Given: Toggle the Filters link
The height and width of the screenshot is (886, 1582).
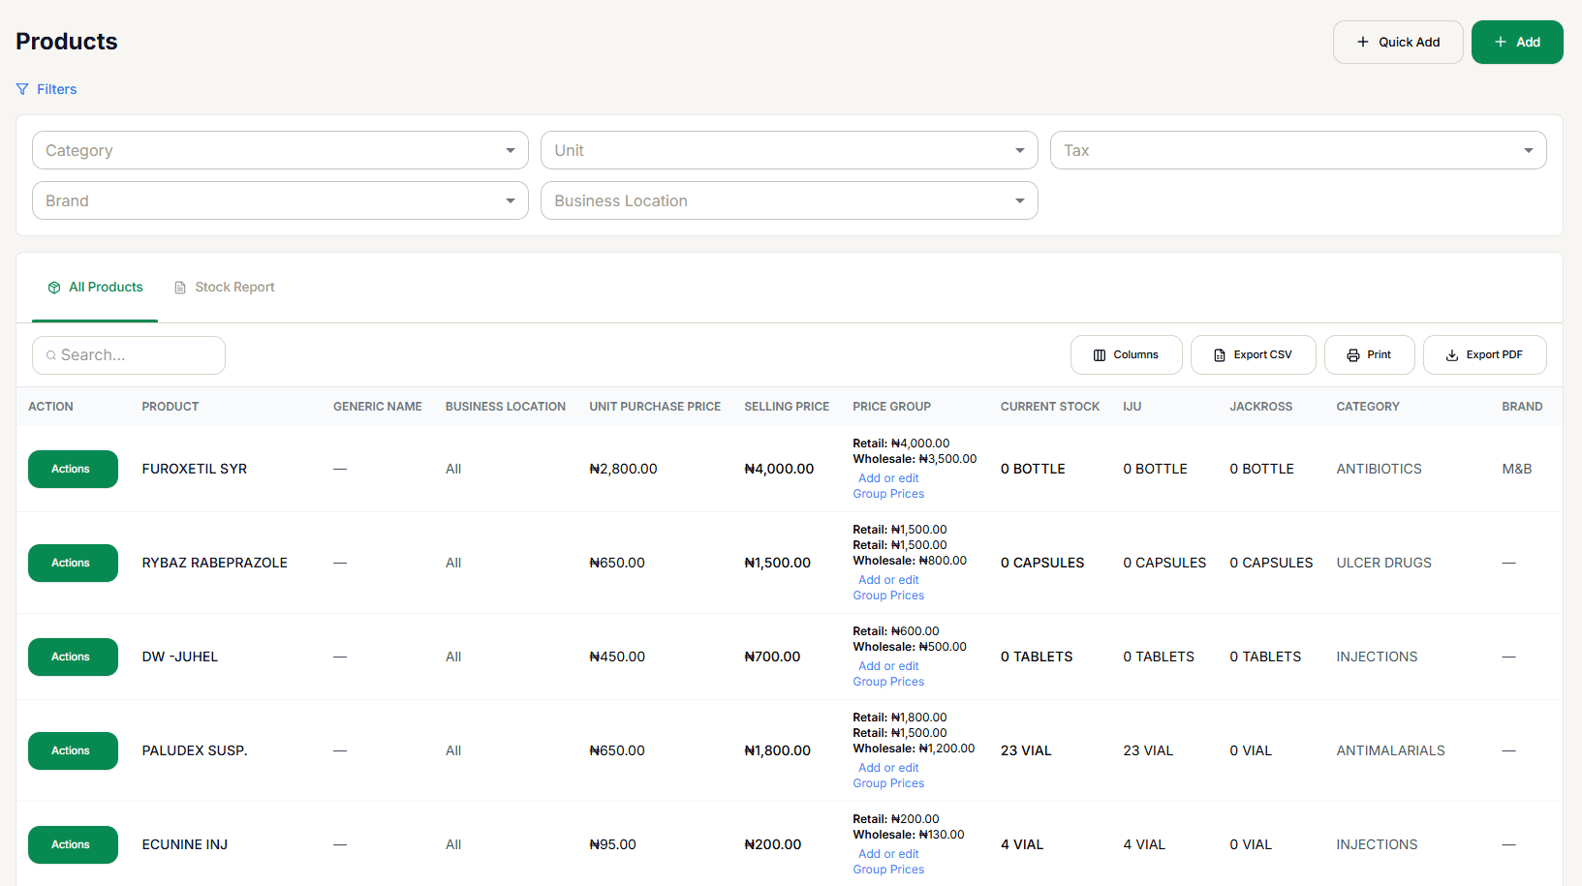Looking at the screenshot, I should coord(47,89).
